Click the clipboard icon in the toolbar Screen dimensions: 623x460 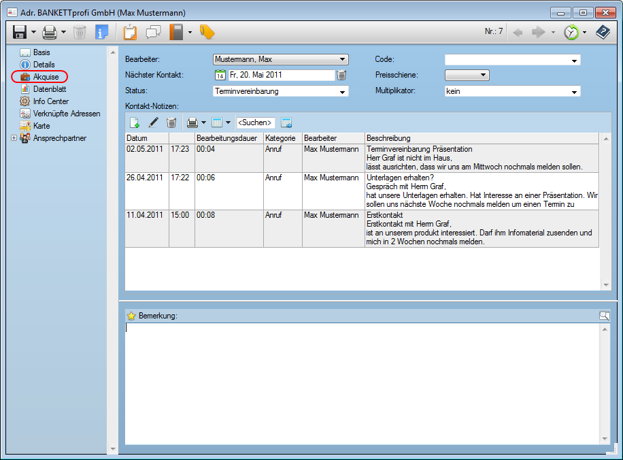129,32
